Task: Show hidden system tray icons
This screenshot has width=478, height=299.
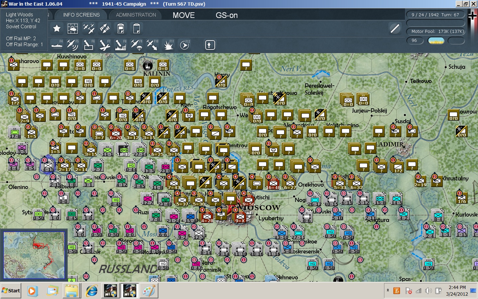Action: point(388,291)
